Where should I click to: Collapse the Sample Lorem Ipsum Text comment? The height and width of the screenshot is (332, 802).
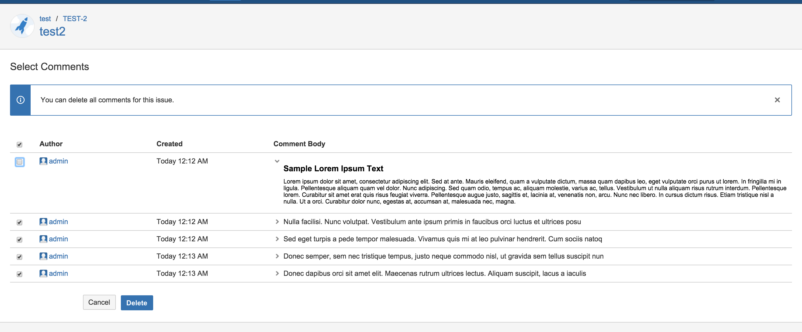[277, 161]
